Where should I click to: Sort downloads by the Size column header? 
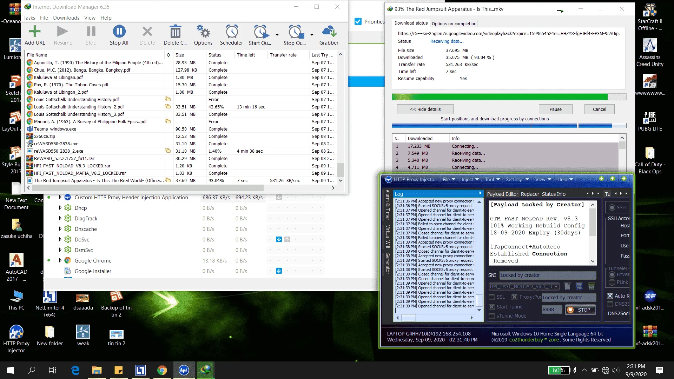pos(190,55)
